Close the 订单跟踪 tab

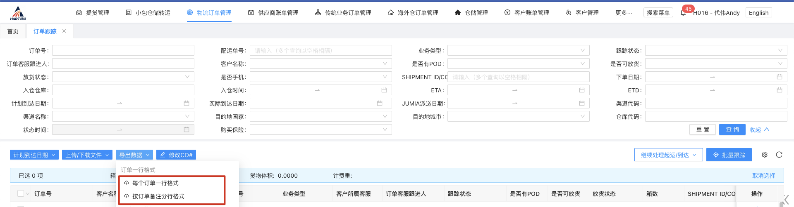tap(64, 31)
